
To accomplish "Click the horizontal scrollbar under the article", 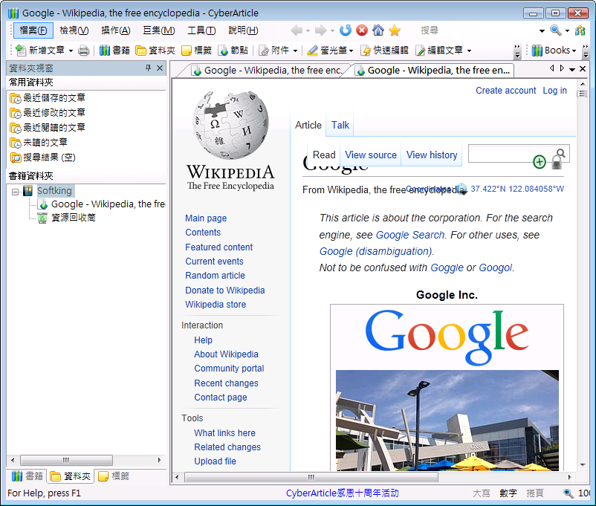I will click(x=372, y=477).
